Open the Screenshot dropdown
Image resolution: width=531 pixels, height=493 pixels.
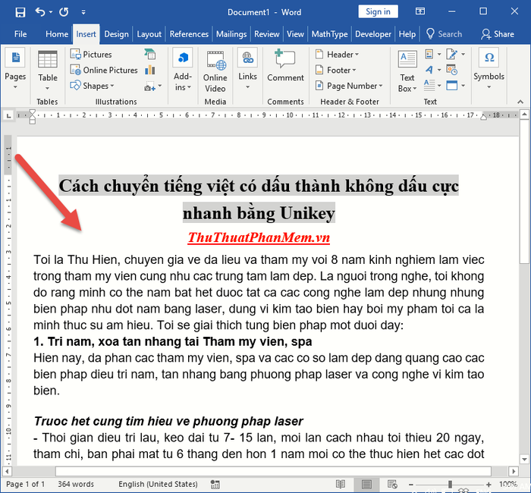tap(152, 86)
